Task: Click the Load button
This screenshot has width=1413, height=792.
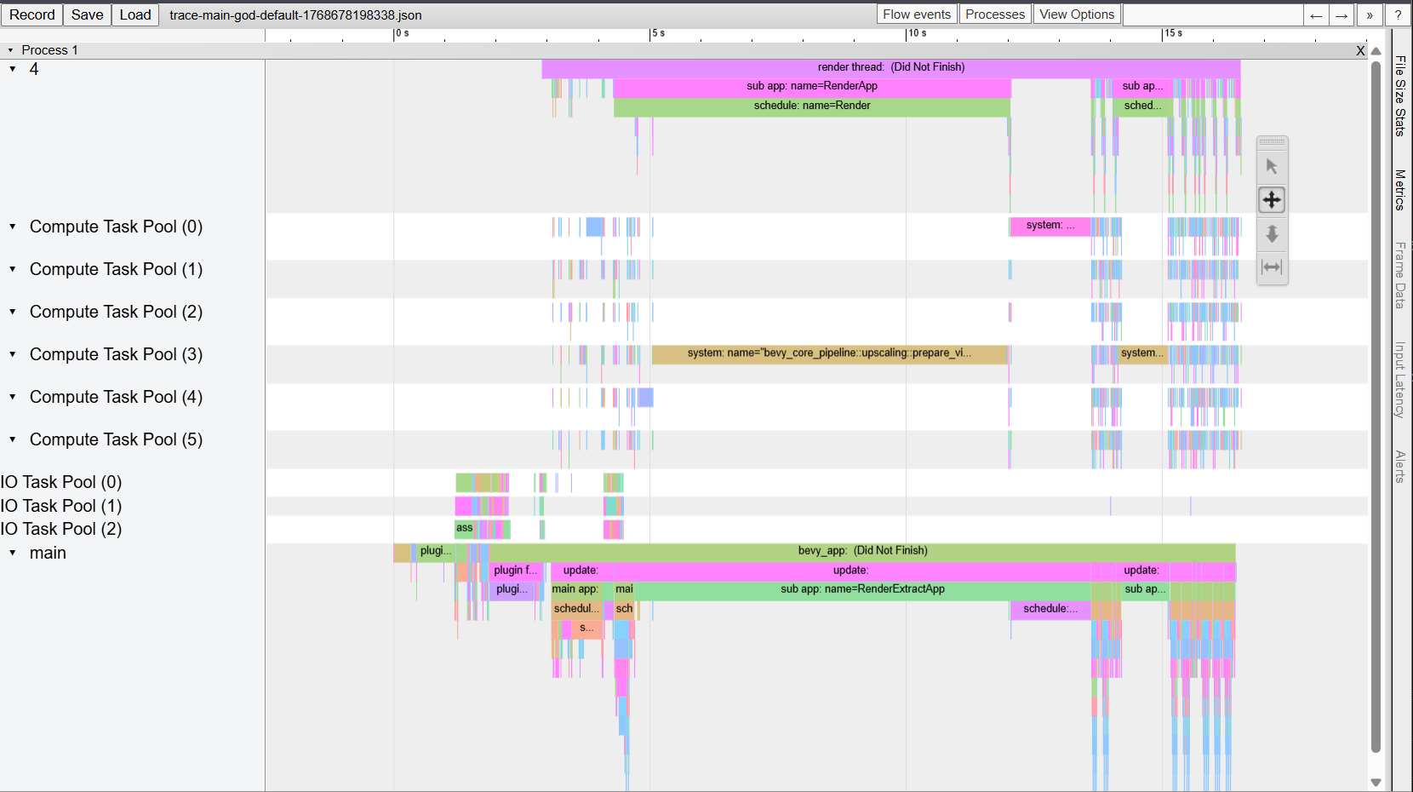Action: click(x=135, y=14)
